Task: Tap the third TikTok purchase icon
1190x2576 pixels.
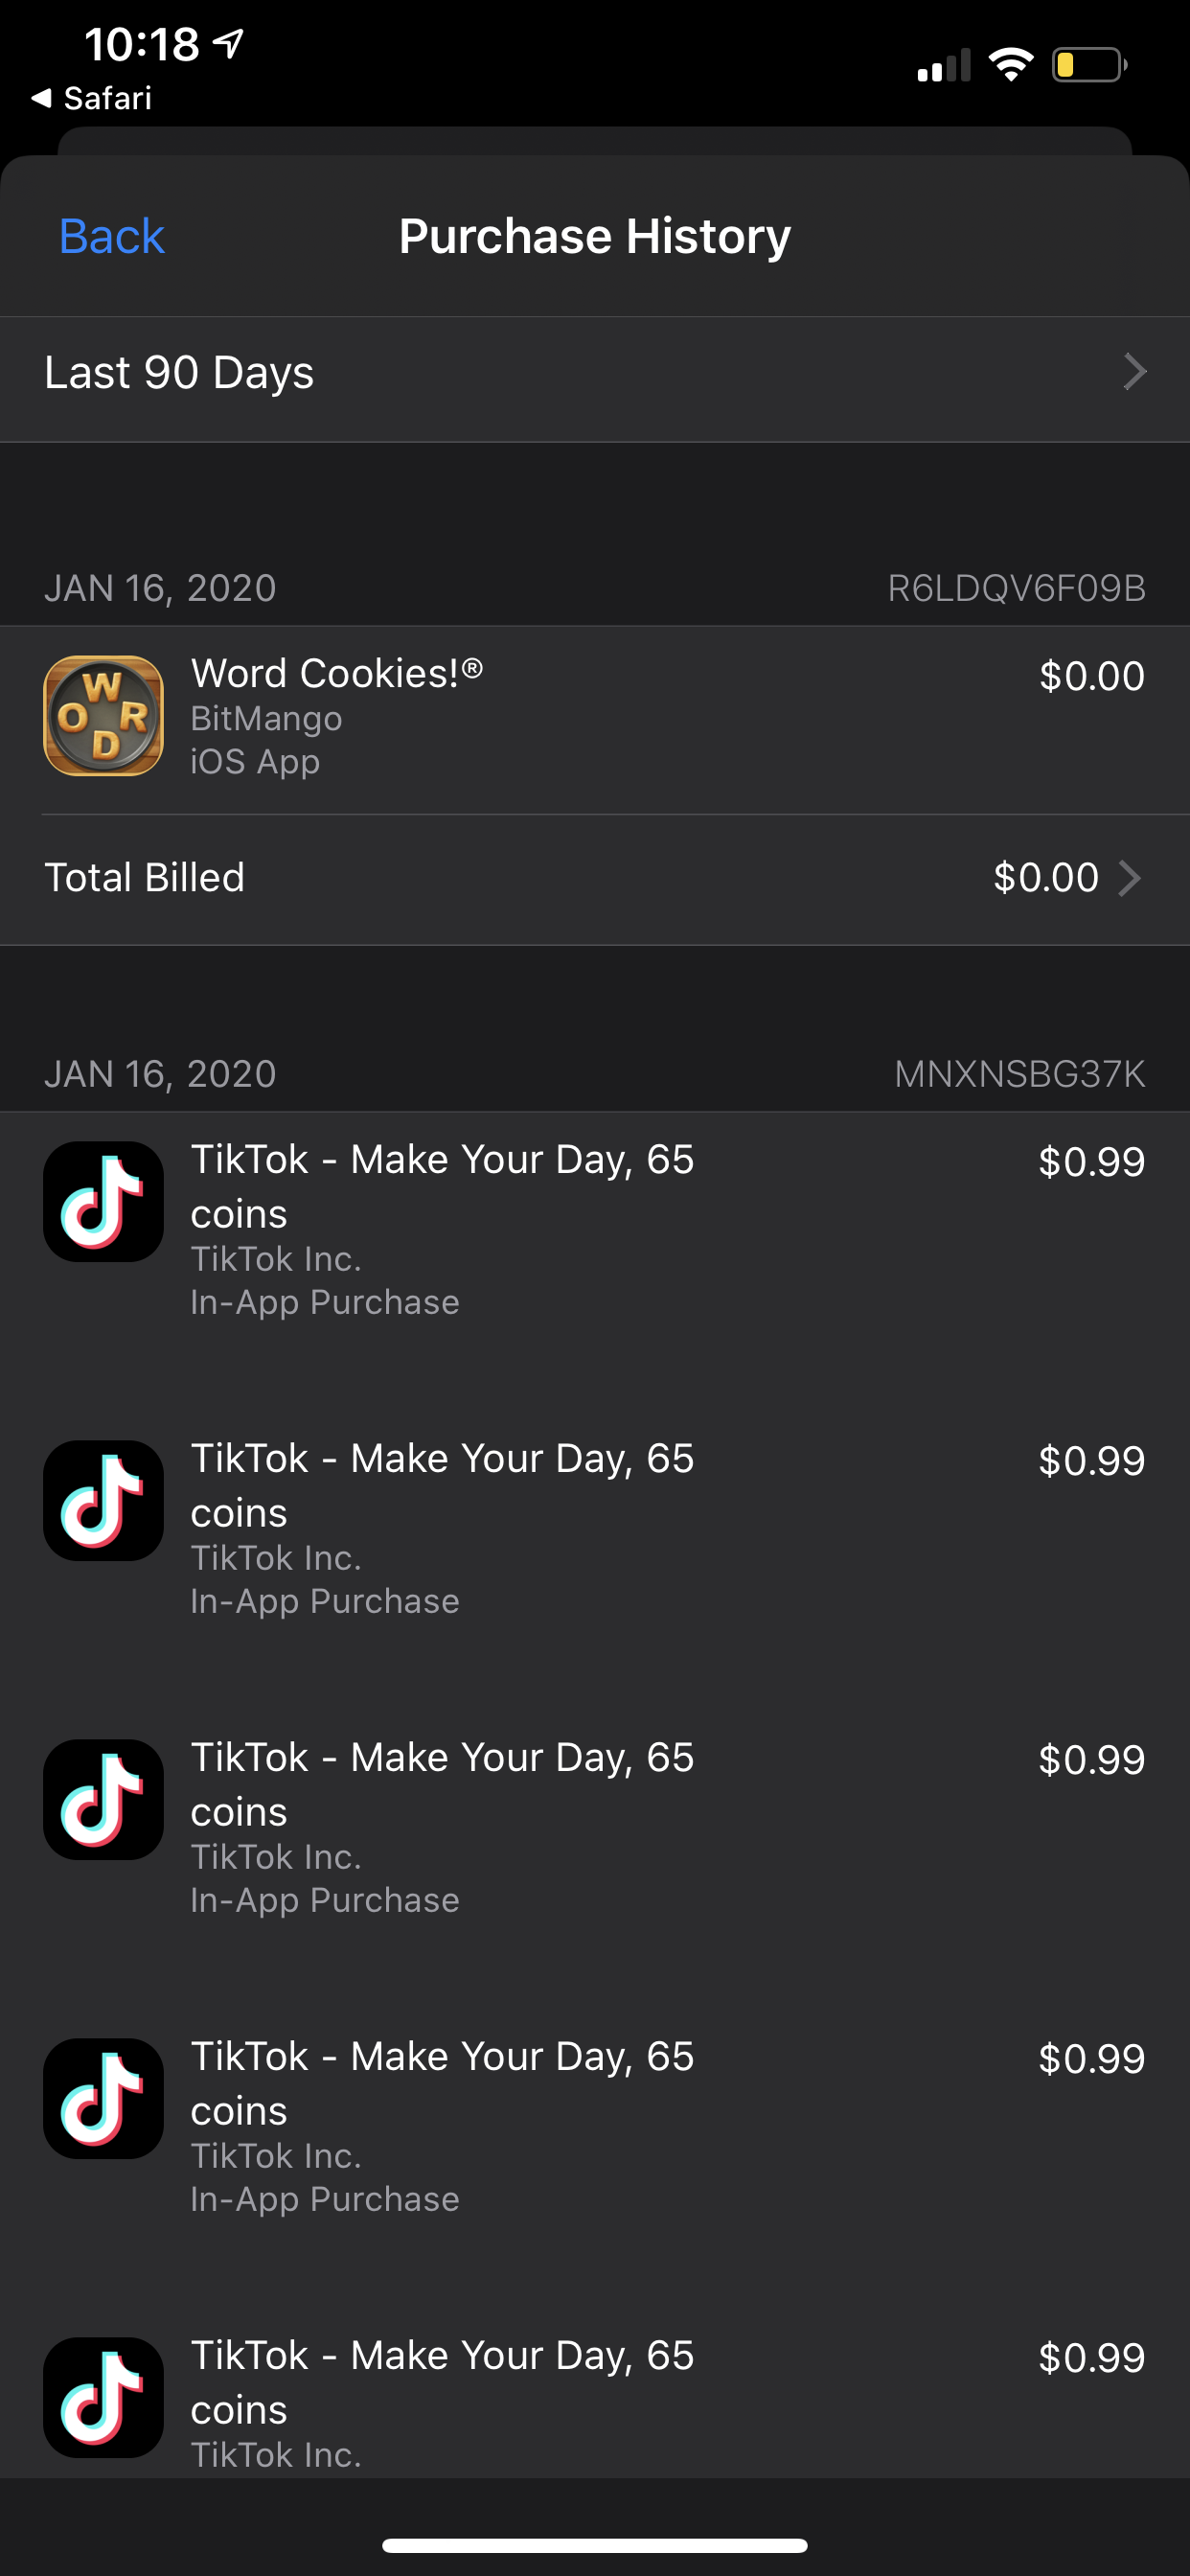Action: tap(103, 1799)
